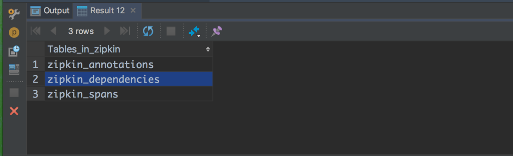Toggle the pin tab pushpin icon
This screenshot has height=156, width=513.
point(217,31)
